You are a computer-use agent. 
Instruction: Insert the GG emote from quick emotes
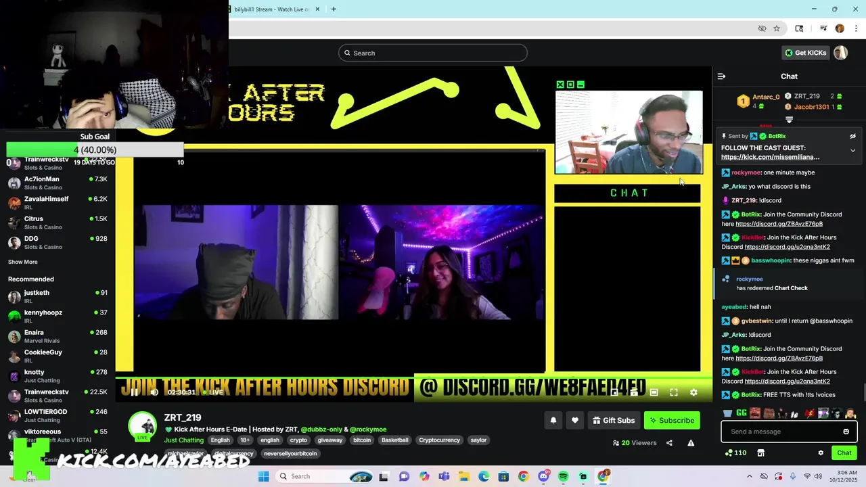click(x=741, y=413)
